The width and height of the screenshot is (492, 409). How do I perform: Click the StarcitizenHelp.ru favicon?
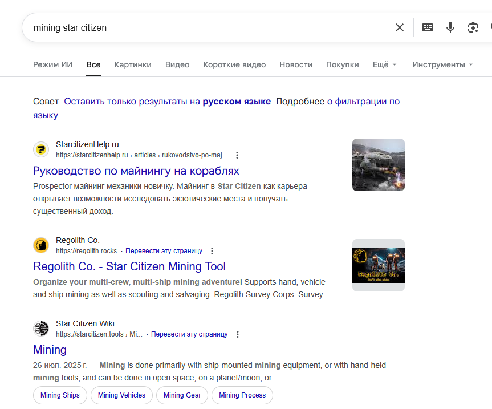(41, 149)
